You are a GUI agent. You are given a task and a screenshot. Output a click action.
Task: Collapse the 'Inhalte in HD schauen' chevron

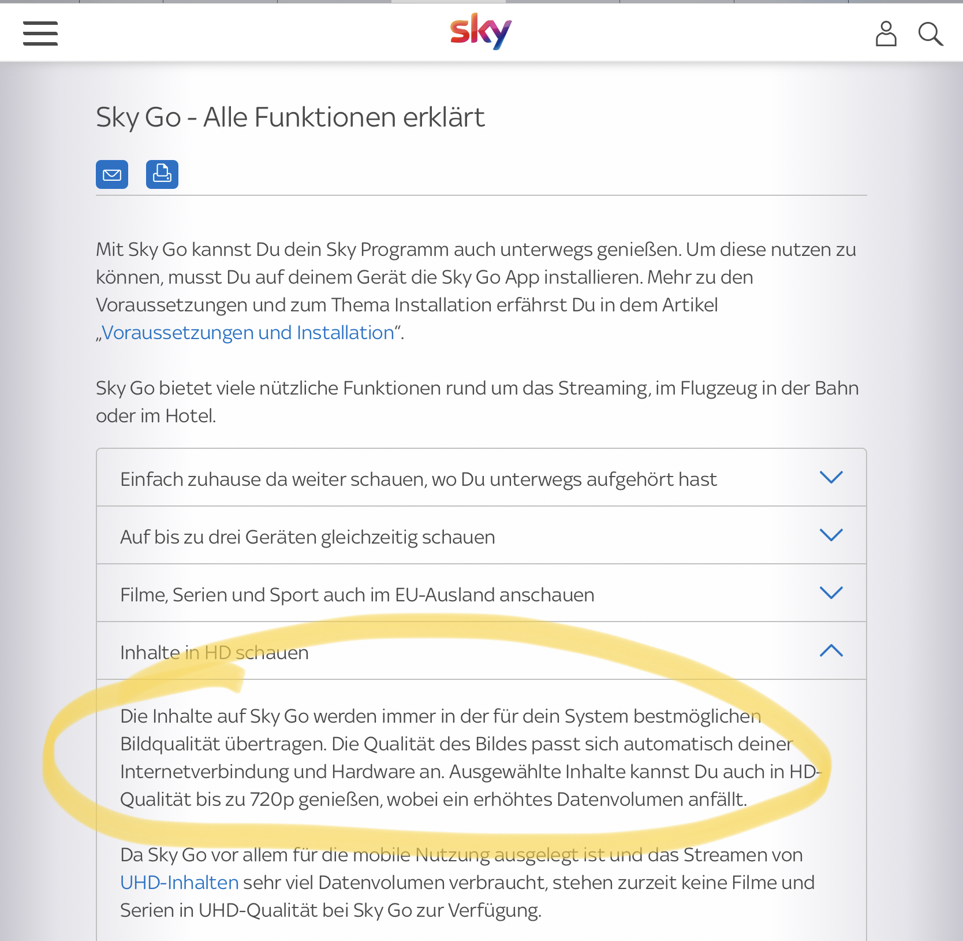point(831,650)
